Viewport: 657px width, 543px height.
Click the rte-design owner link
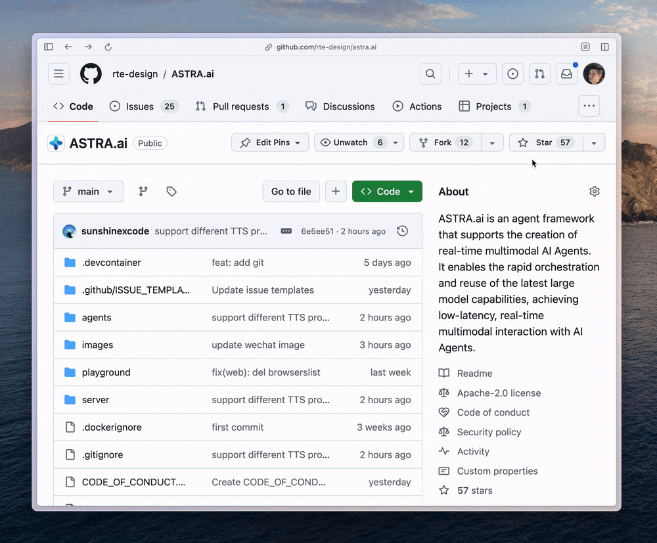coord(135,74)
